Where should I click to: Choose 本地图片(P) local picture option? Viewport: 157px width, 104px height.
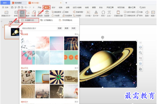pos(29,20)
